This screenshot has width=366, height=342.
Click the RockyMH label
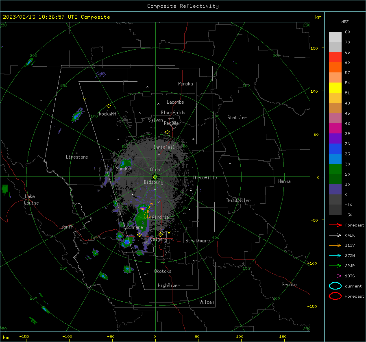[107, 114]
